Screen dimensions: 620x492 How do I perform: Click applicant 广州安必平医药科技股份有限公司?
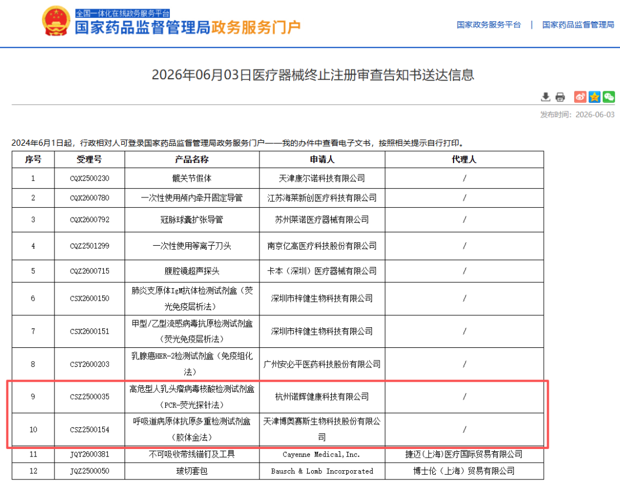[x=322, y=364]
